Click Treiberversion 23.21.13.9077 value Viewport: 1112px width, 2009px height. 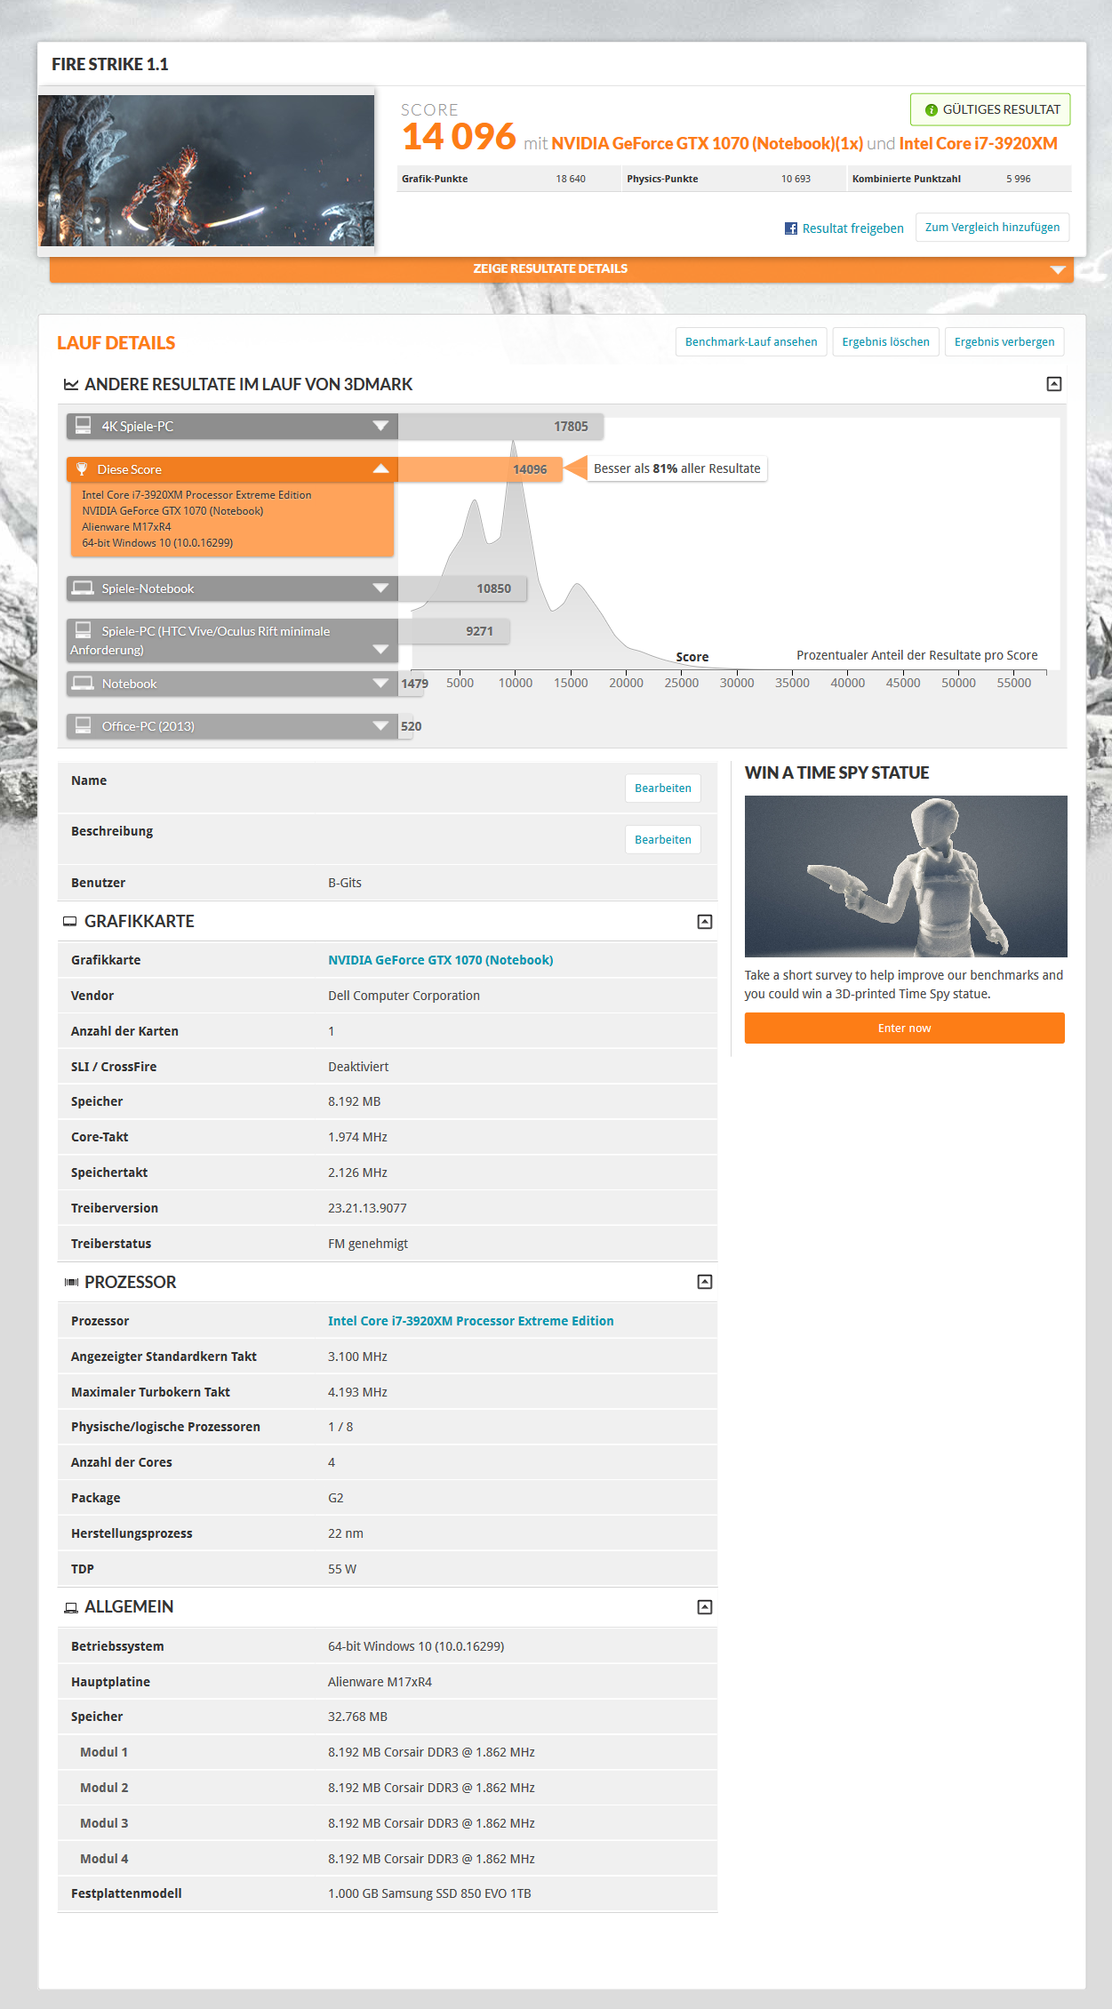click(367, 1208)
